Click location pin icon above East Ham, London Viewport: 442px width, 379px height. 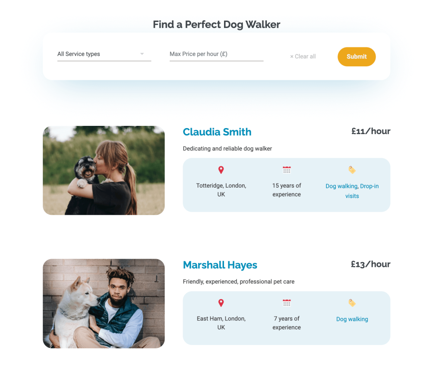click(x=221, y=303)
